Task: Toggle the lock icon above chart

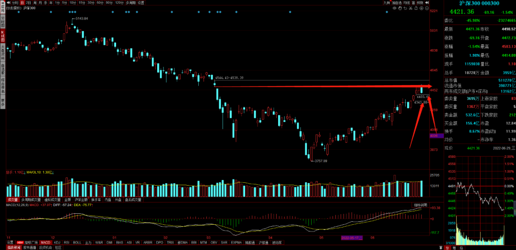Action: coord(416,8)
